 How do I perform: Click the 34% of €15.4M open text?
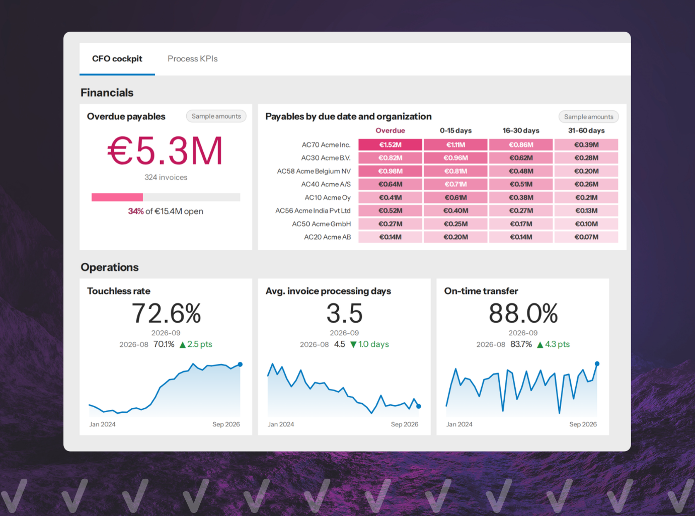tap(166, 211)
